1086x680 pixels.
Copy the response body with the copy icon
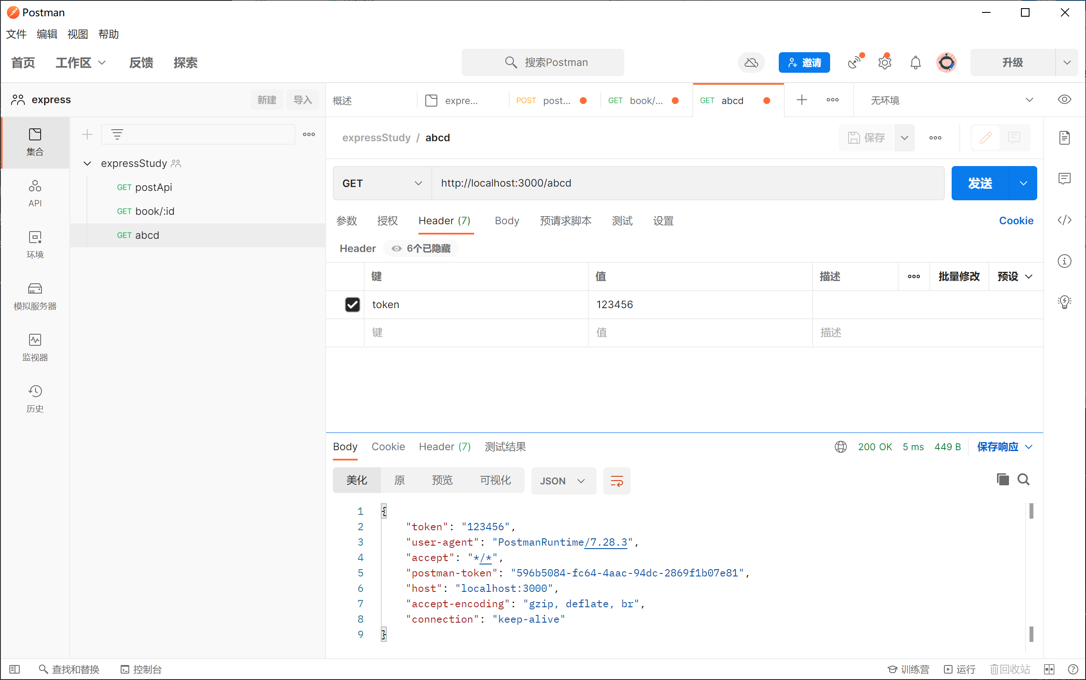(1003, 479)
